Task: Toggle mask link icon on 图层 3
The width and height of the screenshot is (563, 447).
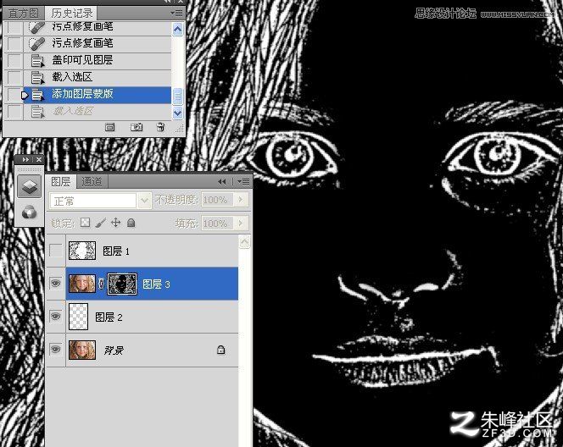Action: click(101, 284)
